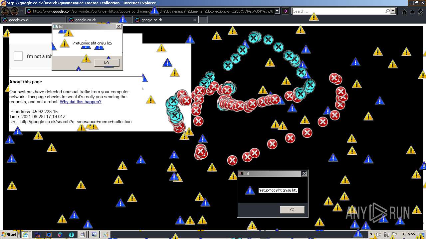Open the Favorites star
This screenshot has width=426, height=239.
412,12
